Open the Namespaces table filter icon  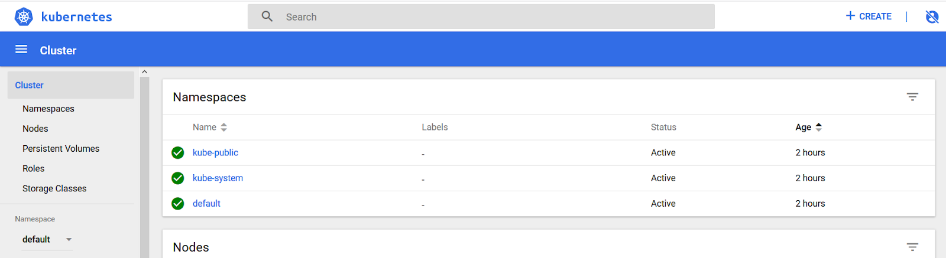pos(912,97)
